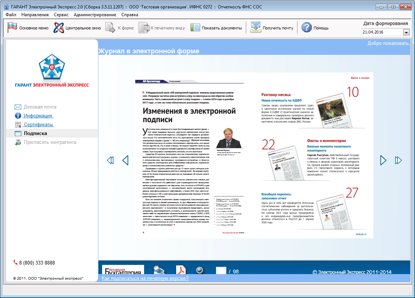
Task: Click the Подписка calendar icon
Action: coord(18,134)
